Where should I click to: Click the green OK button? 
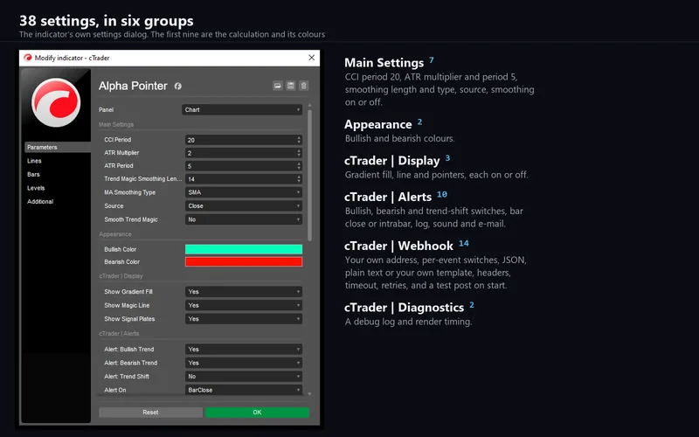[257, 412]
